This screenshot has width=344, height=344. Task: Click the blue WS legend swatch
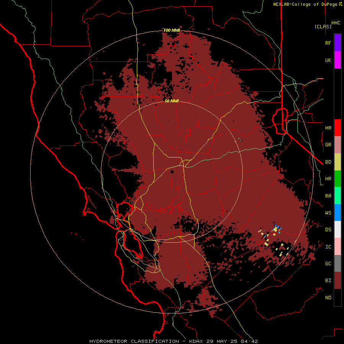tap(338, 213)
